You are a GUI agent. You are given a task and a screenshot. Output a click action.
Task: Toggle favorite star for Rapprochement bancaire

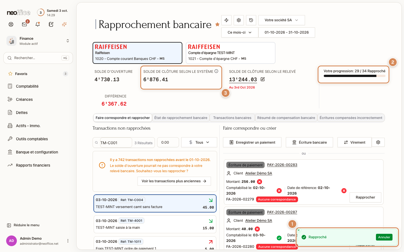coord(217,24)
